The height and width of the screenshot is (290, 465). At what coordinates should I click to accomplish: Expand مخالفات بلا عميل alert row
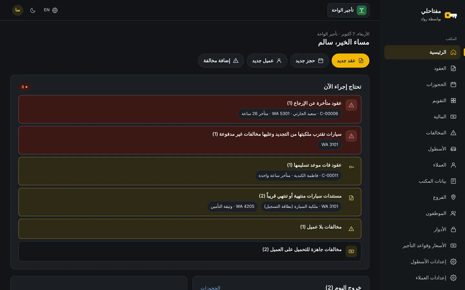click(190, 229)
